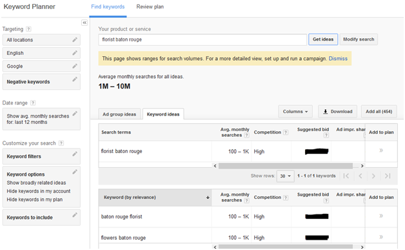This screenshot has height=250, width=405.
Task: Edit Google network pencil icon
Action: click(x=75, y=66)
